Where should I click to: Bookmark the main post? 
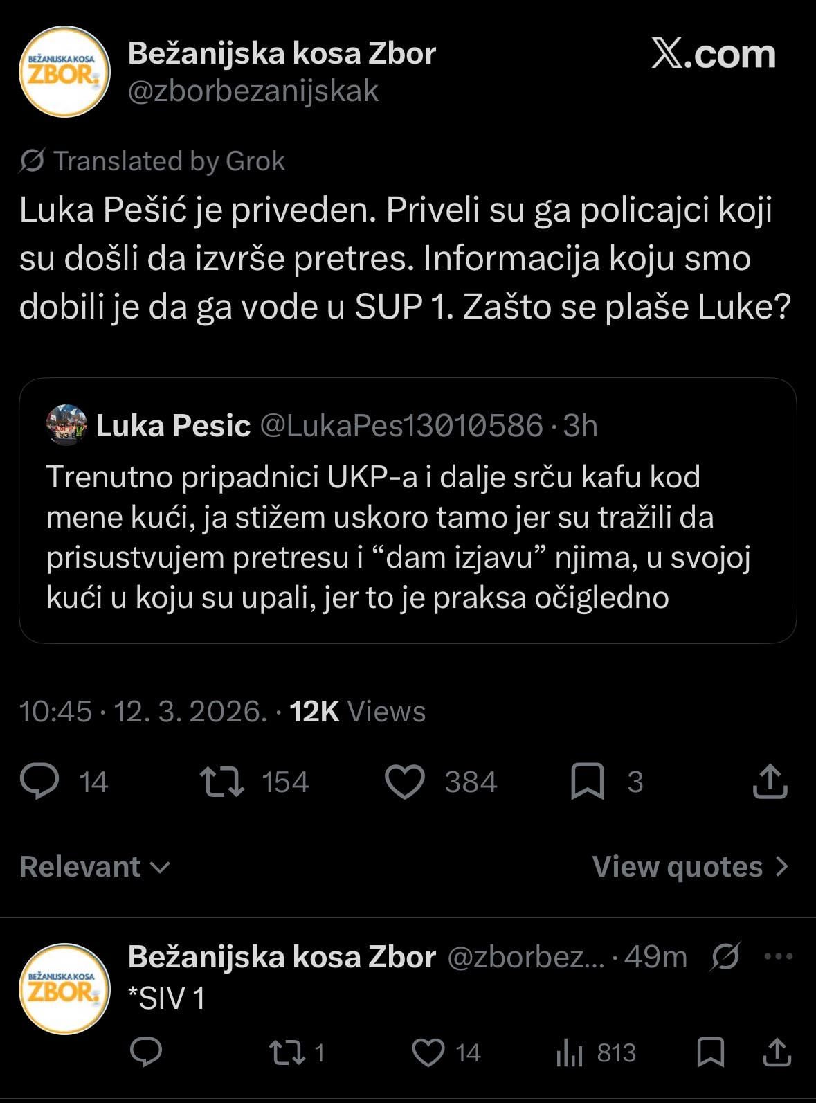[588, 782]
